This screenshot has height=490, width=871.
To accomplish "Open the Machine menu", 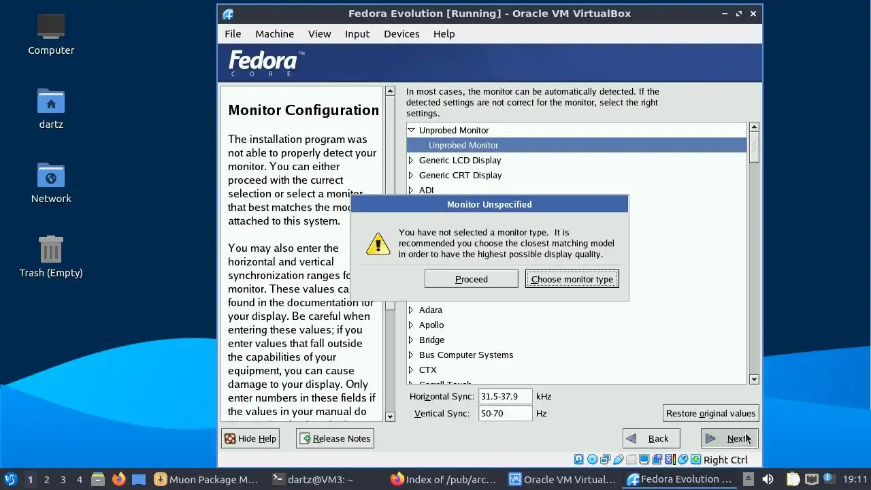I will [274, 33].
